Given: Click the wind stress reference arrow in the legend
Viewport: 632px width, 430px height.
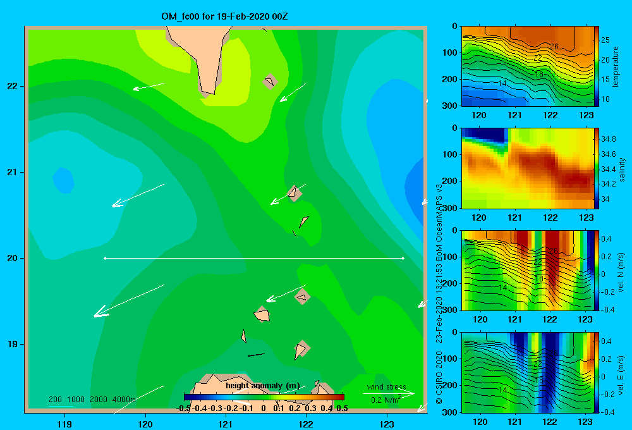Looking at the screenshot, I should click(x=389, y=393).
